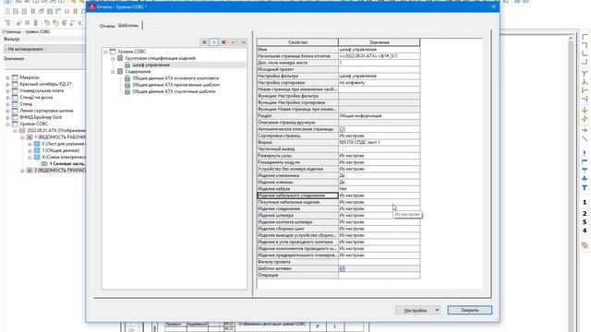
Task: Click the scroll-up arrow of the background page window
Action: (x=571, y=38)
